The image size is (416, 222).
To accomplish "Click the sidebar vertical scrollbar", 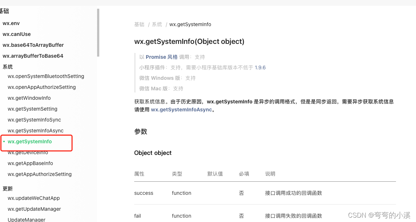I will 98,33.
